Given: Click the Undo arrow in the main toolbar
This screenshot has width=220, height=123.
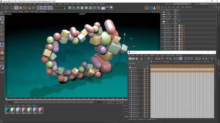Looking at the screenshot, I should click(3, 8).
